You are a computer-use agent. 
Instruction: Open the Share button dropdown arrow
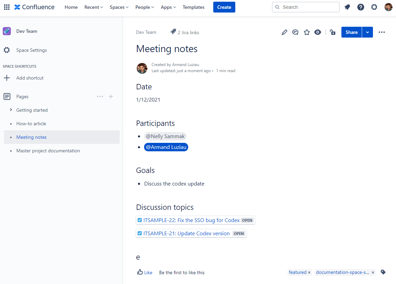(368, 32)
